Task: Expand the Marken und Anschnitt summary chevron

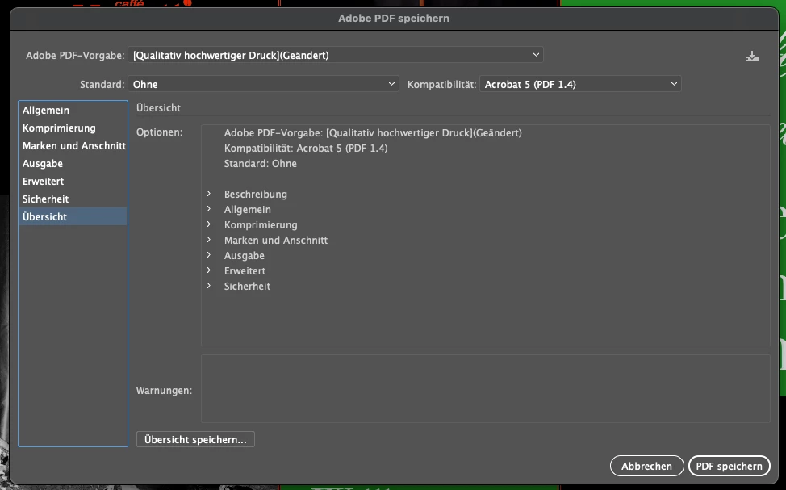Action: (x=208, y=240)
